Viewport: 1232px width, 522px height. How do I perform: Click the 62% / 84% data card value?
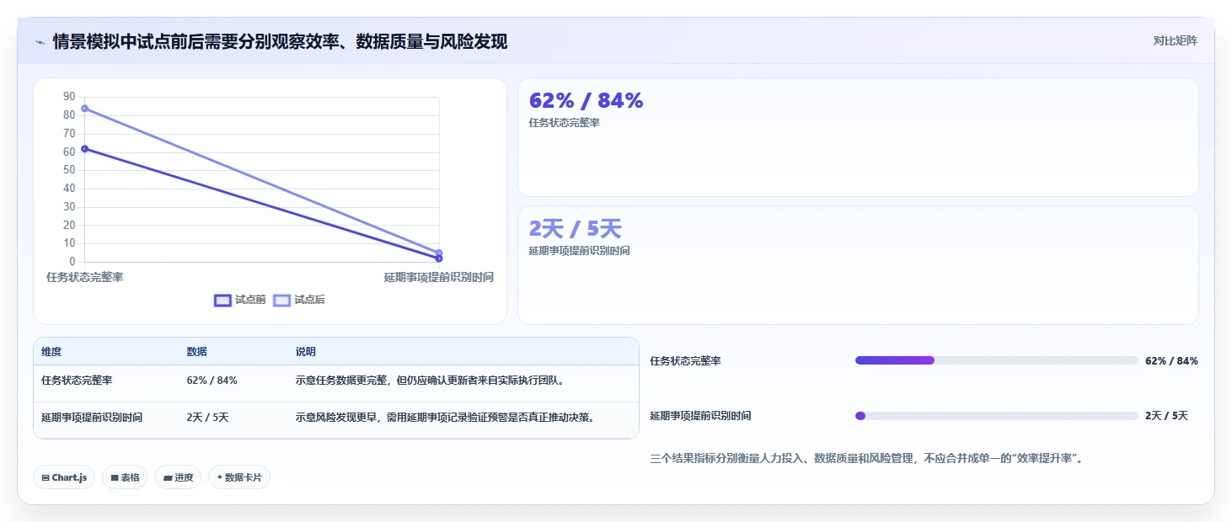coord(586,101)
